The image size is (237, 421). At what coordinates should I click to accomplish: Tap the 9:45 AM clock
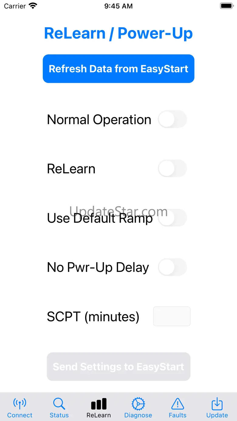click(x=118, y=6)
